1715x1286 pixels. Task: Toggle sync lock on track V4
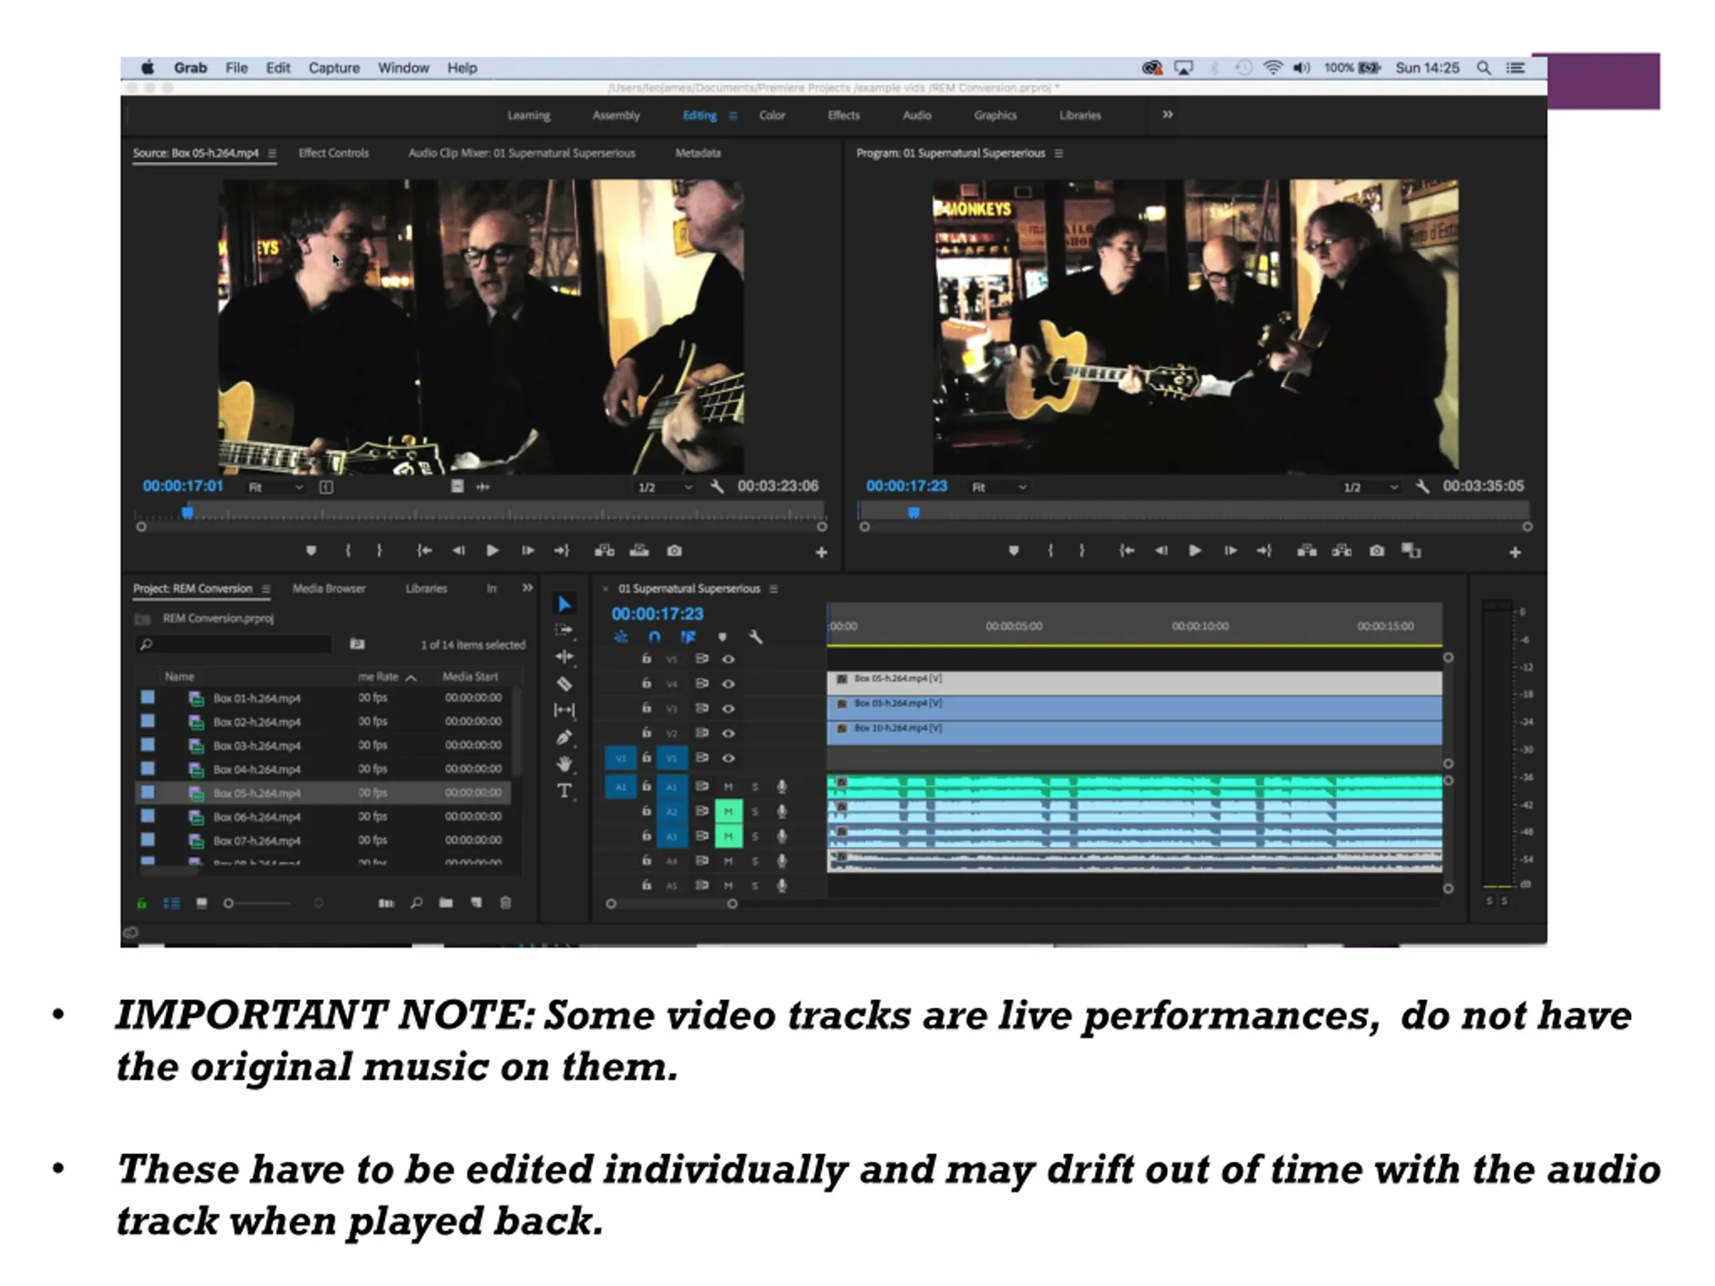[x=701, y=684]
